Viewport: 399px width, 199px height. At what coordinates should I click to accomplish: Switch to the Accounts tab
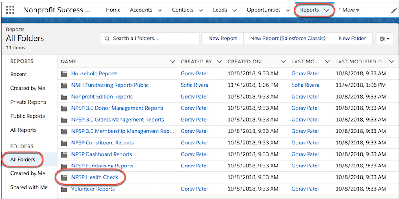[x=141, y=10]
